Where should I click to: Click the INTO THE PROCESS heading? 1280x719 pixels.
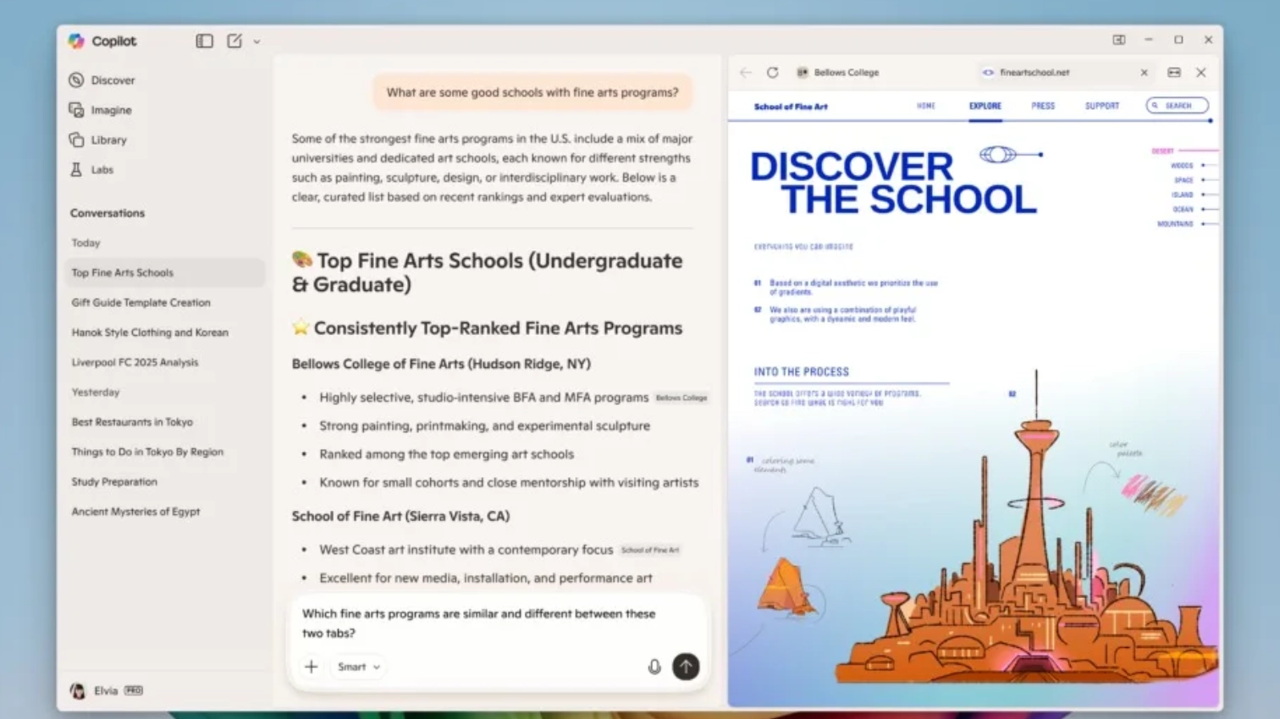[x=801, y=371]
